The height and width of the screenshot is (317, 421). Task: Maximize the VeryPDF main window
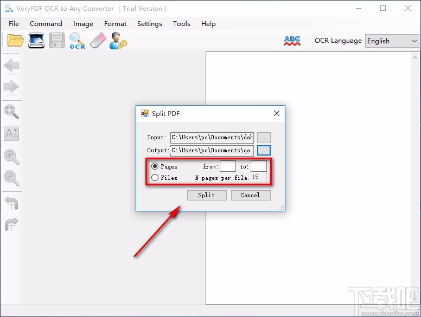coord(383,8)
